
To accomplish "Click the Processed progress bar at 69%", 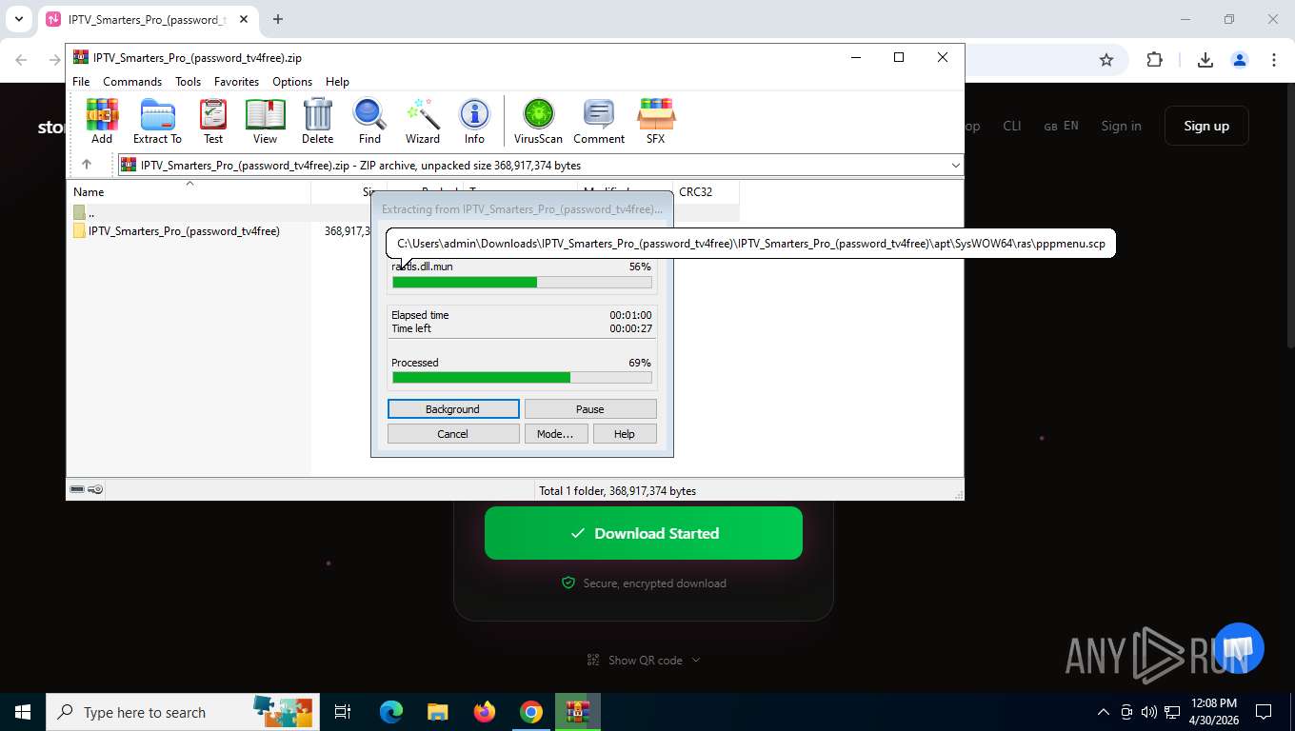I will point(522,378).
